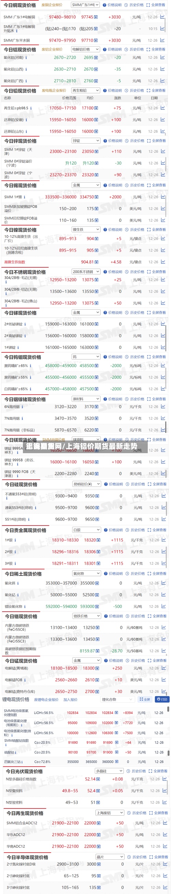Image resolution: width=171 pixels, height=894 pixels.
Task: Open the 电解铝价格 dropdown
Action: coord(85,49)
